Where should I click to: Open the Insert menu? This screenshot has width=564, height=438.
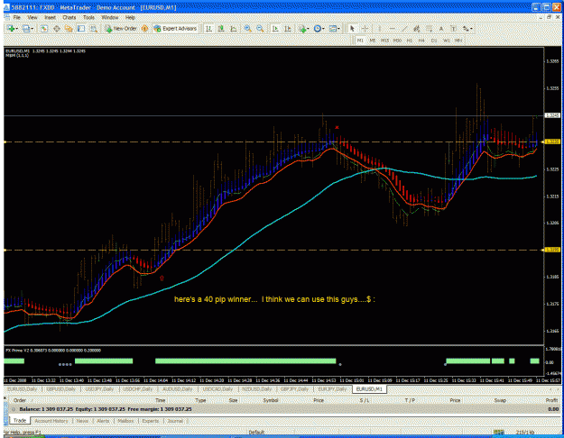(50, 17)
